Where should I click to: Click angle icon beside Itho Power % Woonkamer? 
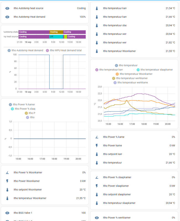point(7,173)
